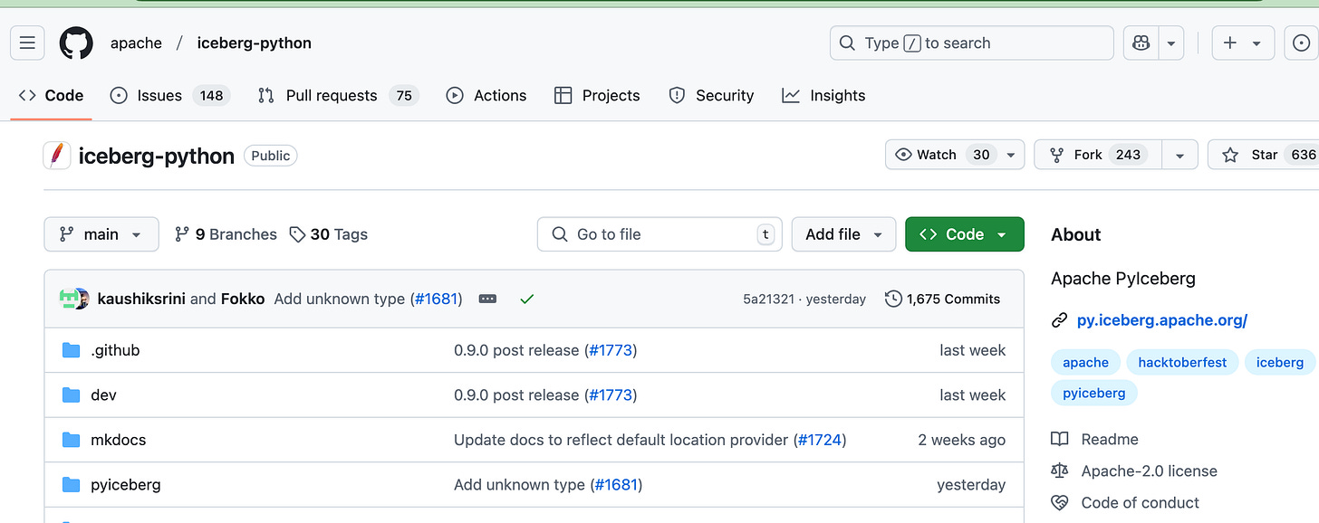The height and width of the screenshot is (523, 1319).
Task: Open #1724 link in mkdocs row
Action: tap(819, 440)
